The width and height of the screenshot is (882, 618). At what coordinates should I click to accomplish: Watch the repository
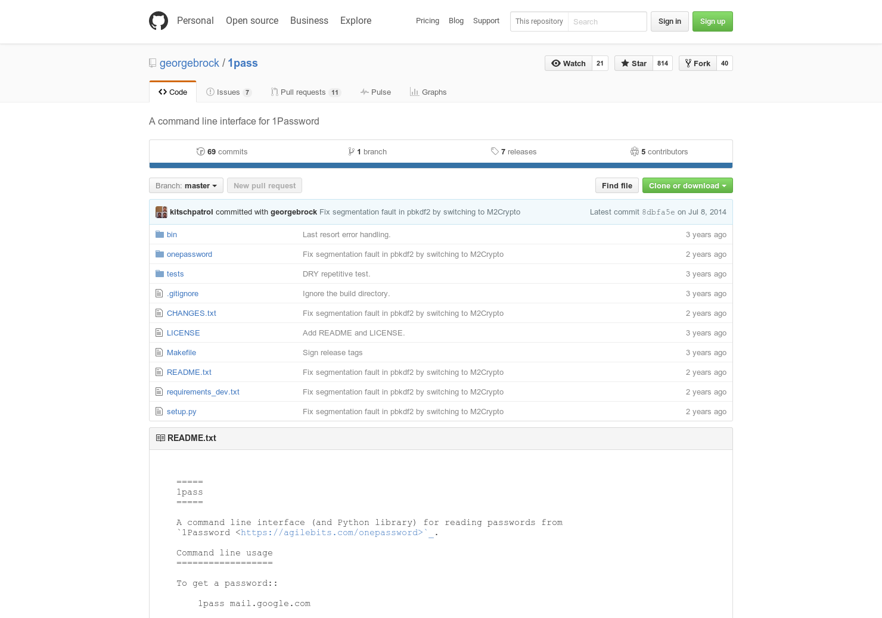[569, 63]
